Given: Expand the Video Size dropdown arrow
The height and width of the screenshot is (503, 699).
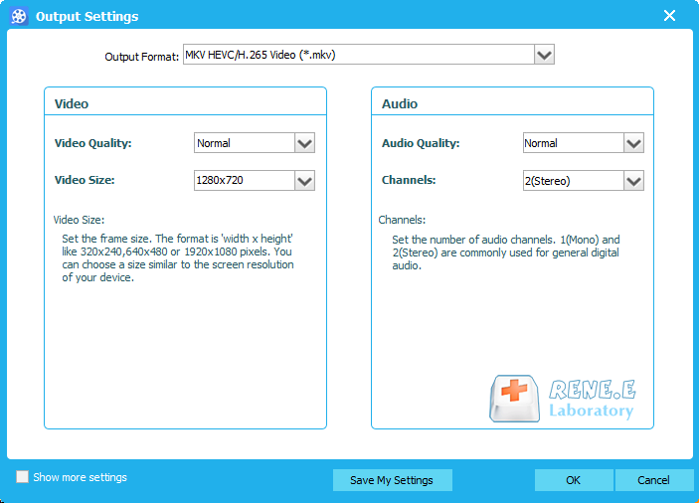Looking at the screenshot, I should coord(305,180).
